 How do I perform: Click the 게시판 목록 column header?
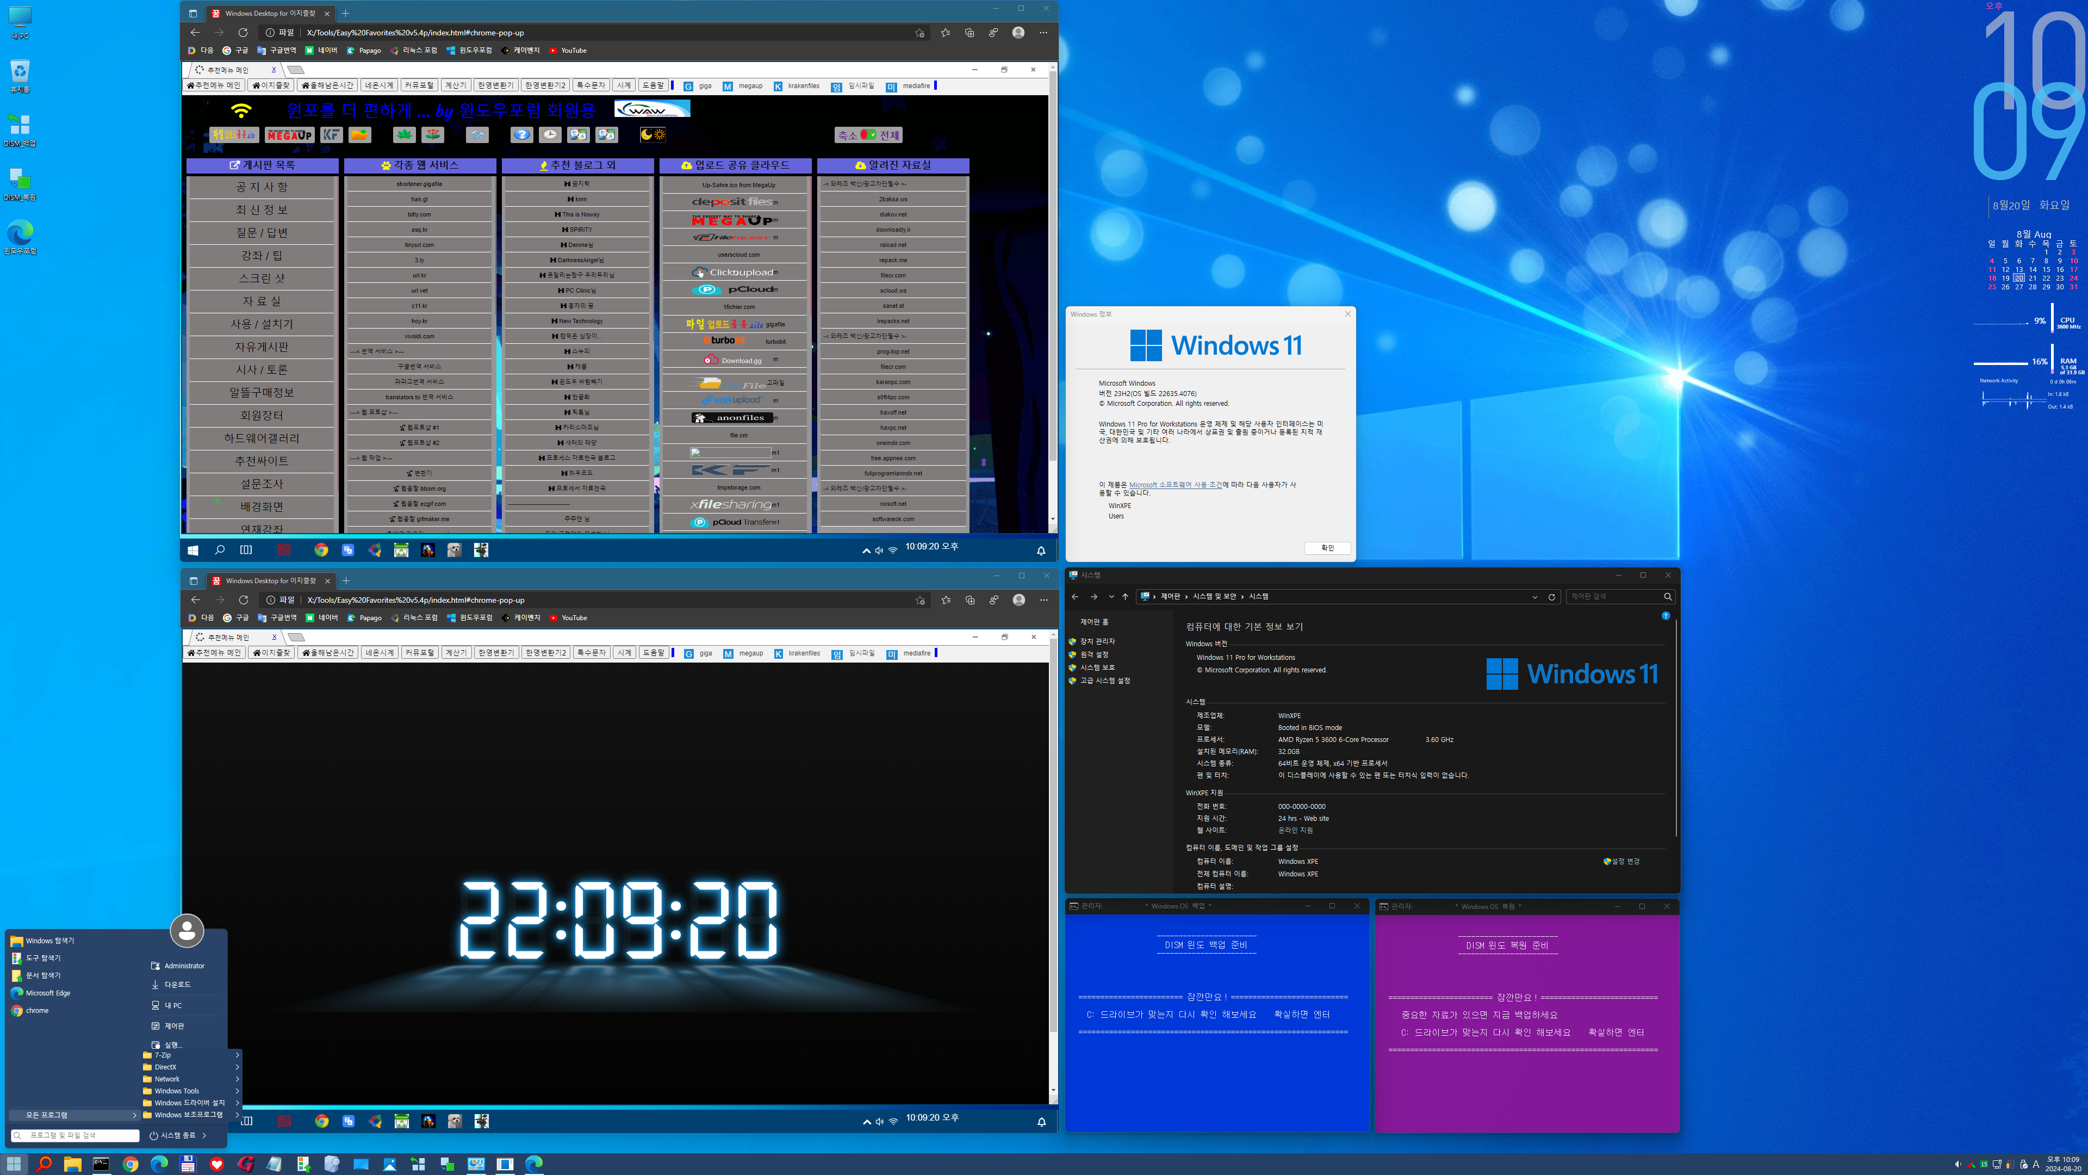tap(263, 165)
